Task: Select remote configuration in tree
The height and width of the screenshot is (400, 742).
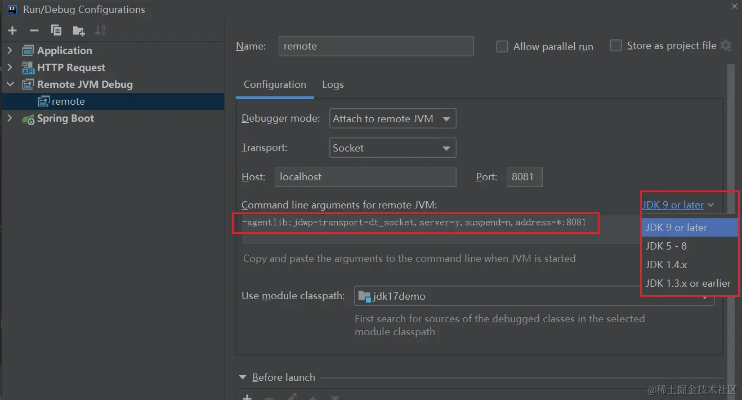Action: coord(113,101)
